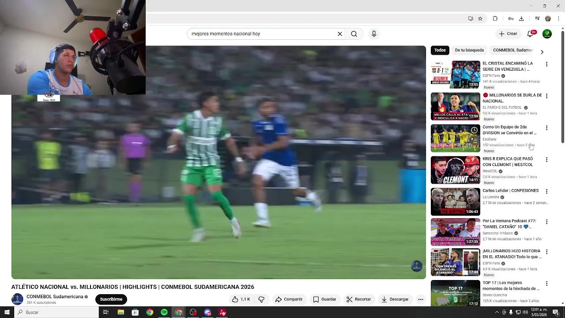Click the video player to pause

pos(218,162)
